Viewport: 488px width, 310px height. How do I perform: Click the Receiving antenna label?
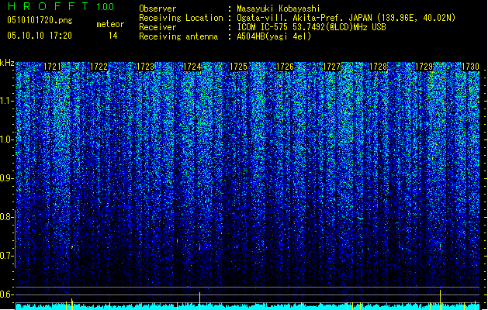pyautogui.click(x=178, y=36)
